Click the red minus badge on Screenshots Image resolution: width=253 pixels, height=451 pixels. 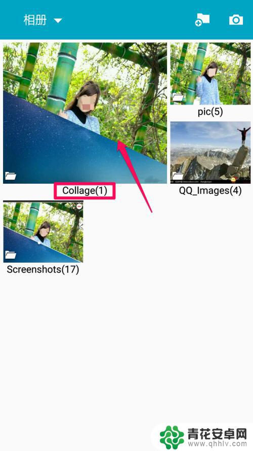tap(79, 206)
